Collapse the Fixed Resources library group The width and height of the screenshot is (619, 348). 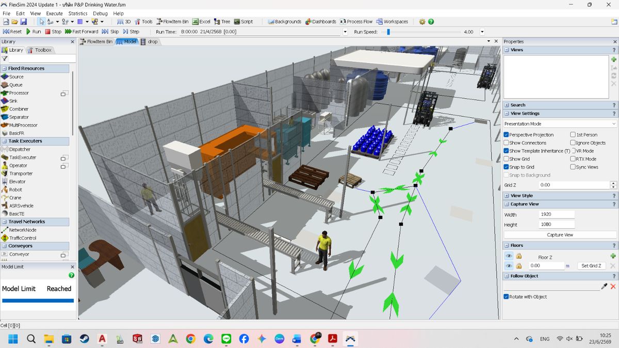point(5,68)
